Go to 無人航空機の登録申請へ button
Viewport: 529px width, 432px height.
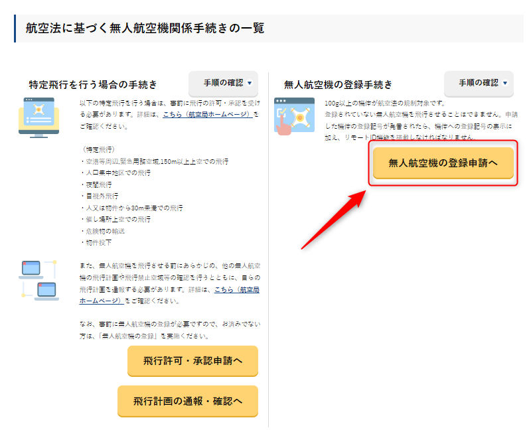443,163
